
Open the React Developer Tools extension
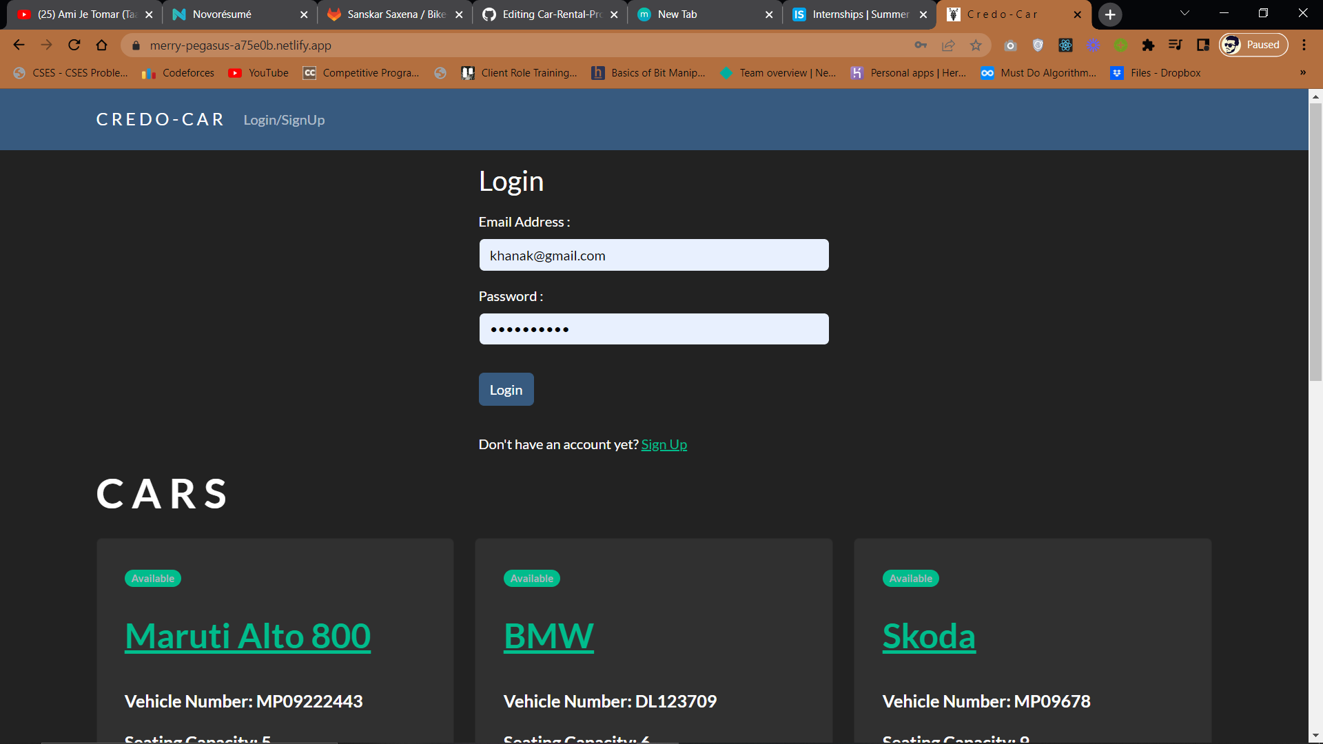(x=1065, y=45)
